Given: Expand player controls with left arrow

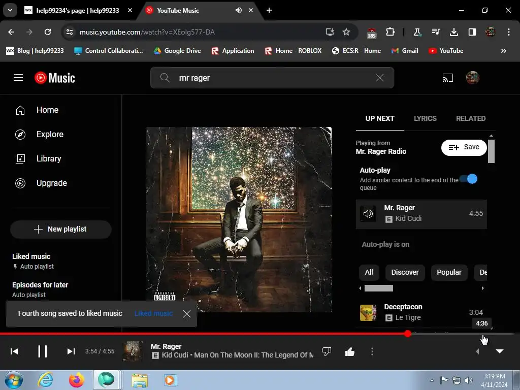Looking at the screenshot, I should click(477, 351).
